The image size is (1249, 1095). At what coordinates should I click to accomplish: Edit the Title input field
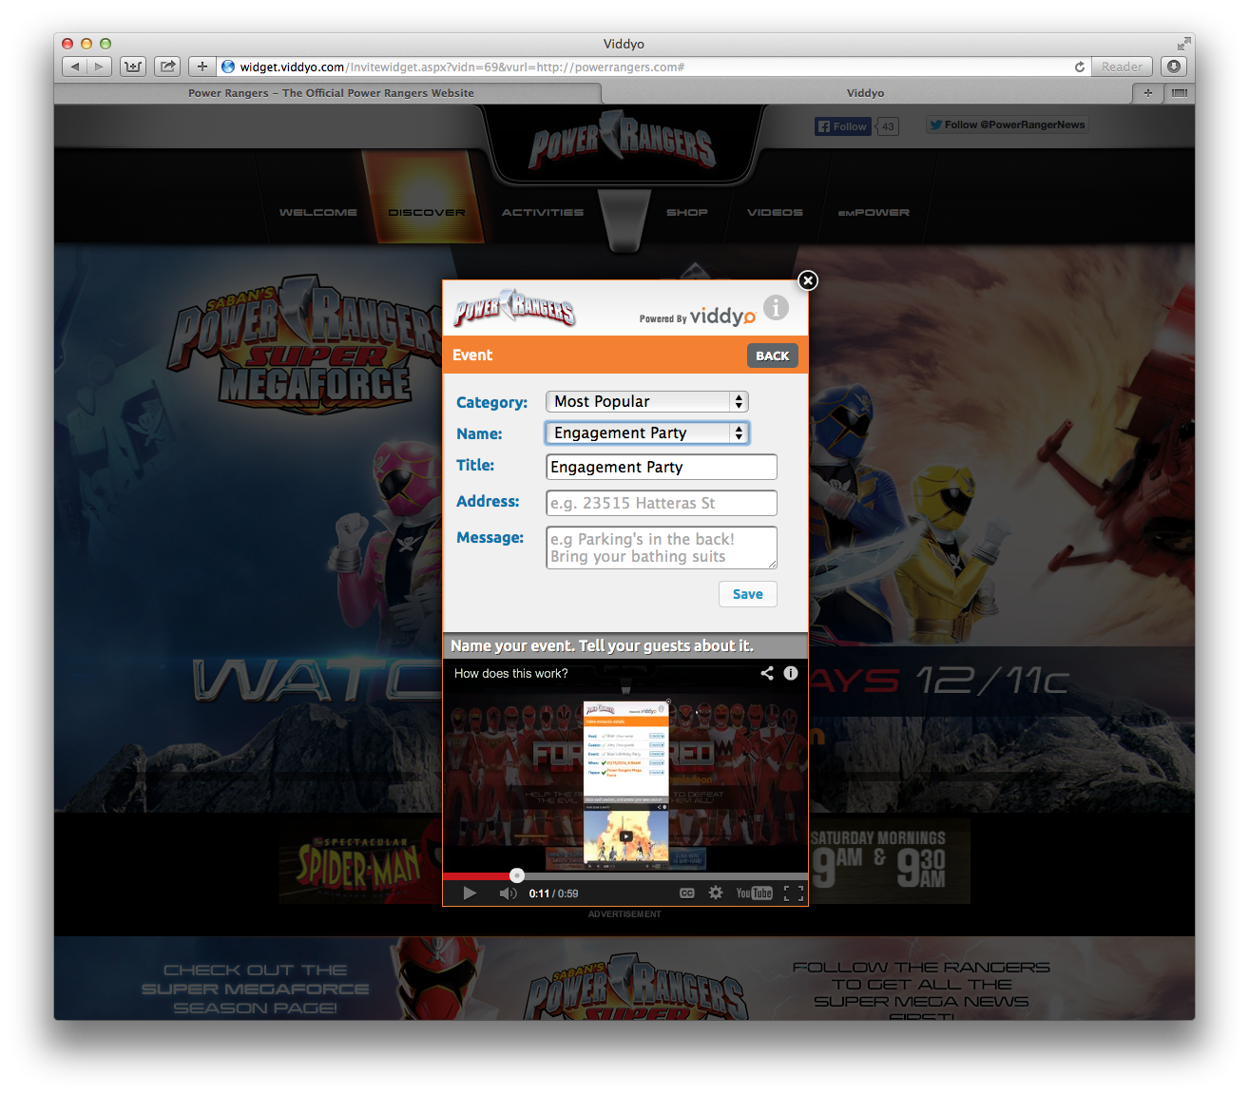click(x=662, y=467)
